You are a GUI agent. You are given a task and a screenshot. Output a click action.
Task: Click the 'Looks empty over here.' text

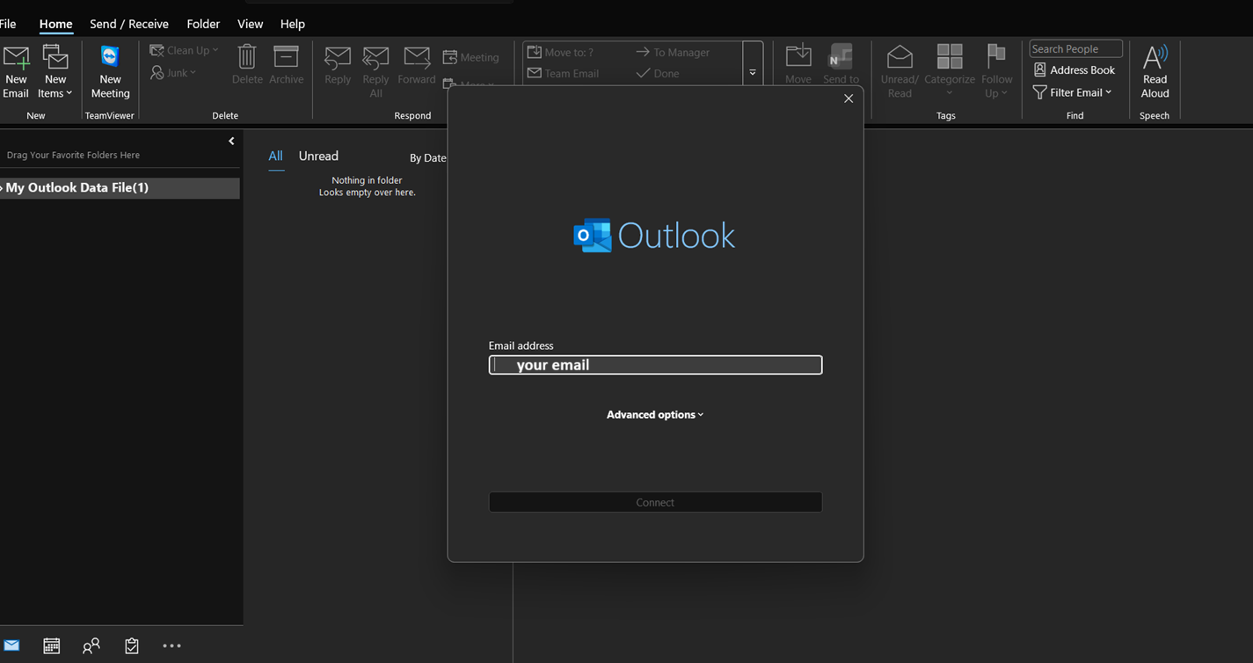click(367, 193)
